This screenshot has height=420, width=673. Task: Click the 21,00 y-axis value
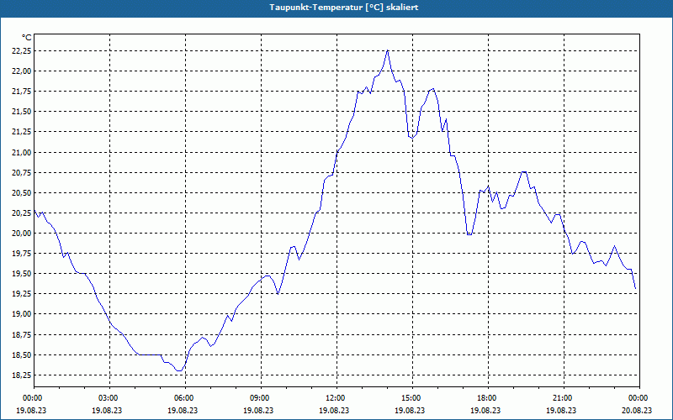pos(21,153)
